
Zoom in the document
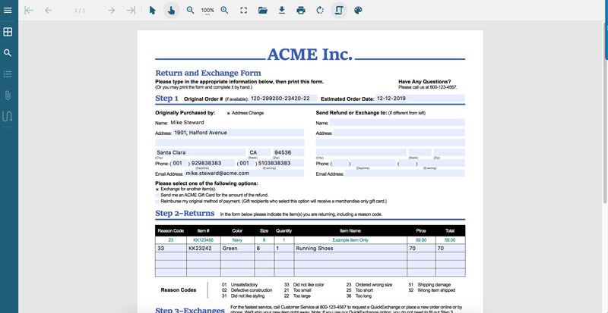coord(224,11)
